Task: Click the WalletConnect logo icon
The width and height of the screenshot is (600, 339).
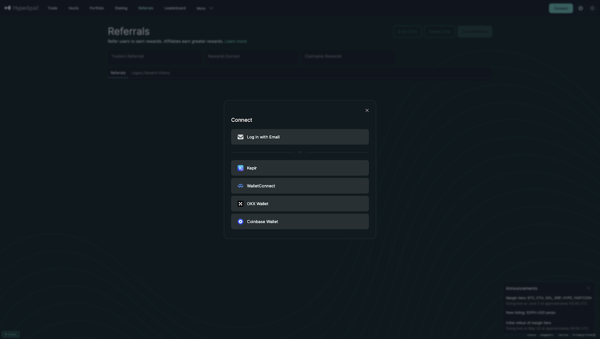Action: [240, 185]
